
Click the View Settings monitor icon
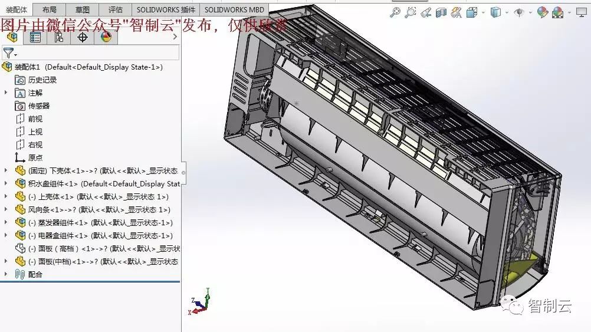point(582,13)
